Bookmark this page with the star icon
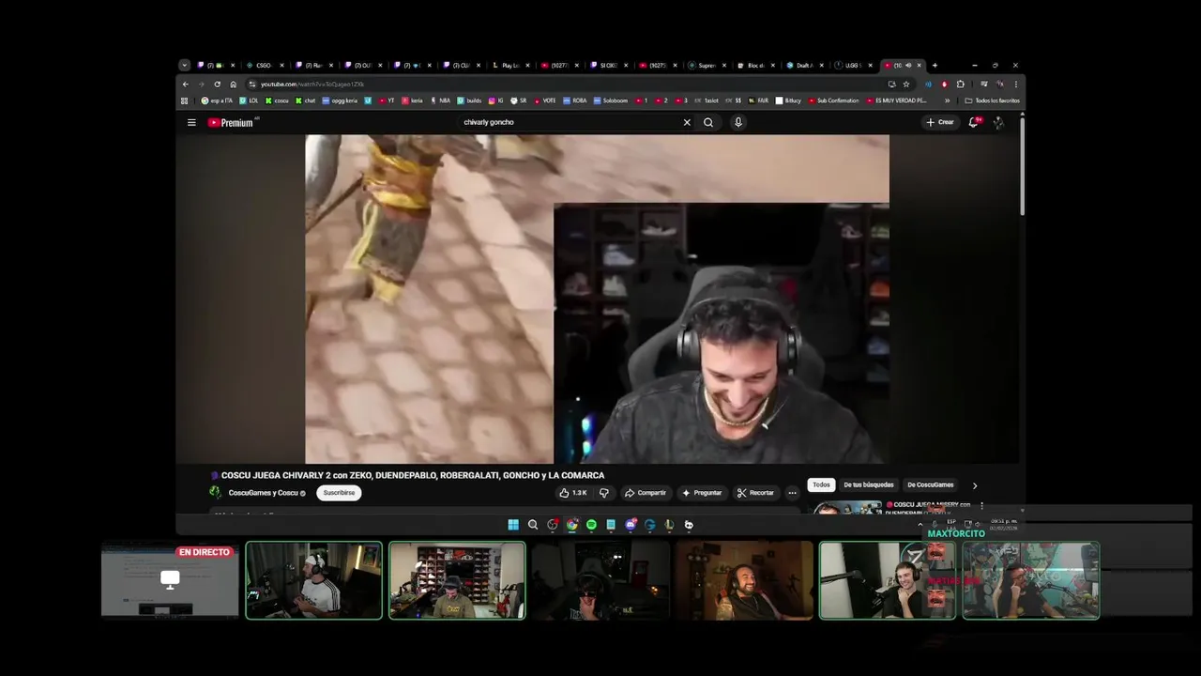 pyautogui.click(x=906, y=84)
